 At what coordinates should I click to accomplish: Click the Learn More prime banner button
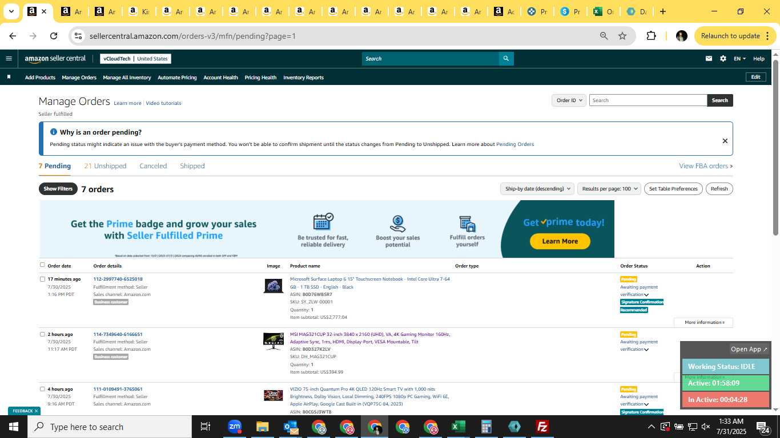560,241
